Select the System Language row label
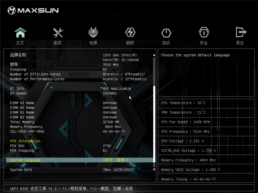This screenshot has width=258, height=193. [x=25, y=160]
